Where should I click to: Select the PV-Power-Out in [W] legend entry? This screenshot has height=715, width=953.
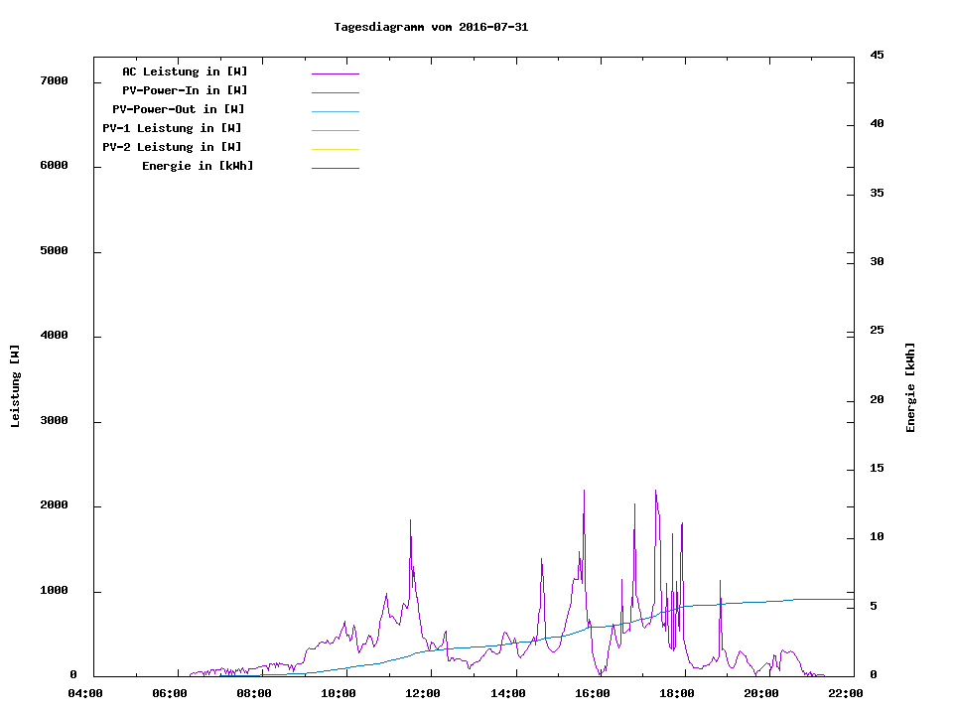pyautogui.click(x=179, y=109)
